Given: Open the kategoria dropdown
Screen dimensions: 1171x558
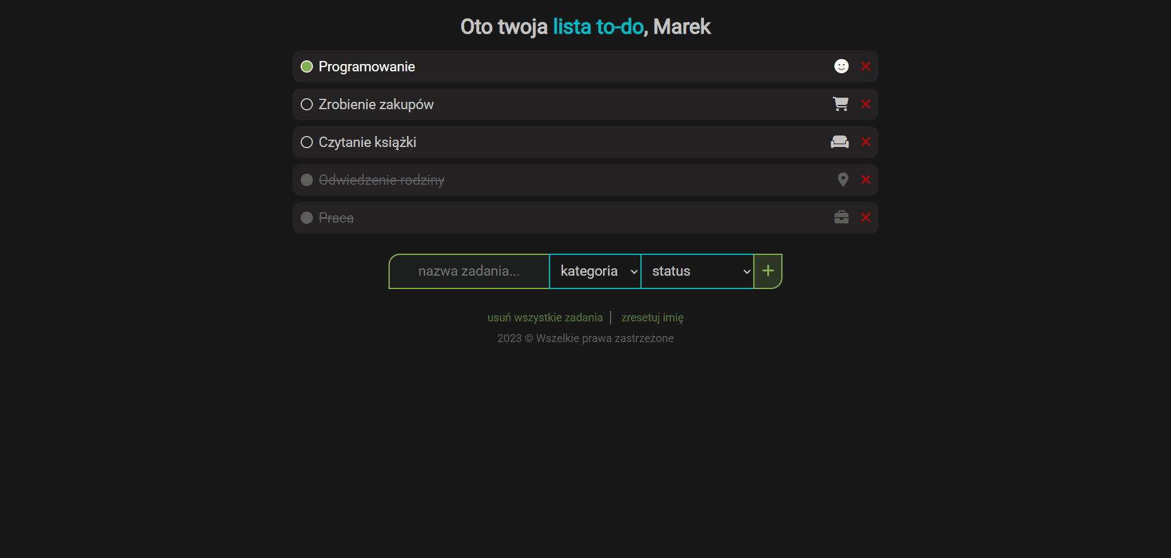Looking at the screenshot, I should 595,271.
